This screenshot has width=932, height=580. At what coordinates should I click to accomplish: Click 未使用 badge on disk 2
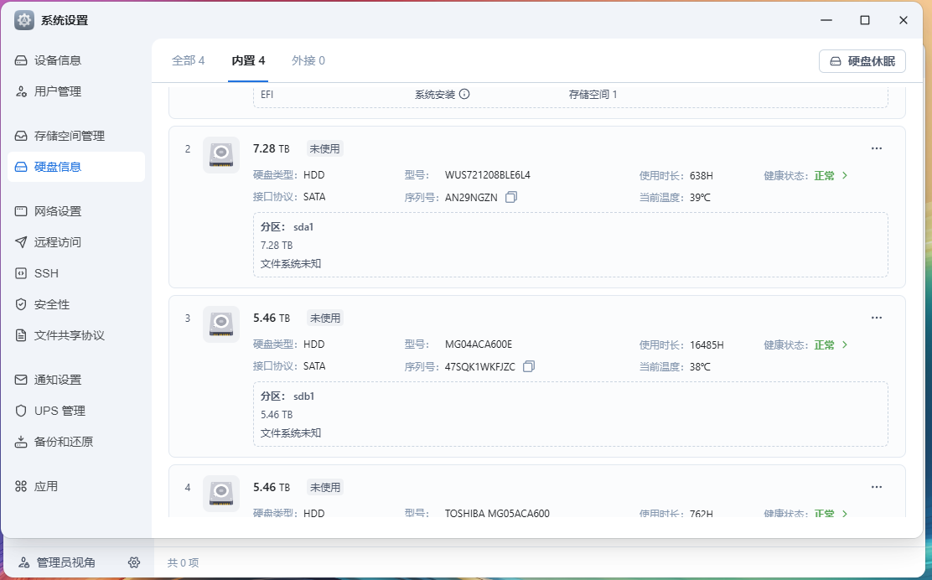click(324, 148)
